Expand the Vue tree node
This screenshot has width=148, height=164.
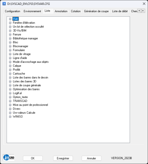[x=10, y=19]
